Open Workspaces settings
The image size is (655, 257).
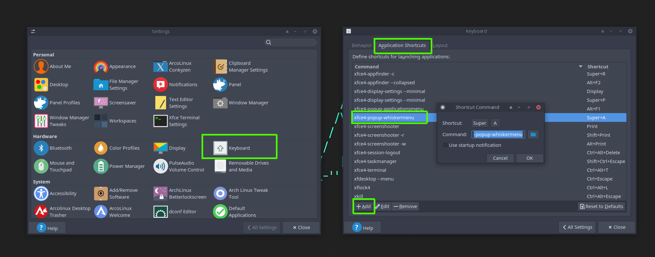pos(115,121)
